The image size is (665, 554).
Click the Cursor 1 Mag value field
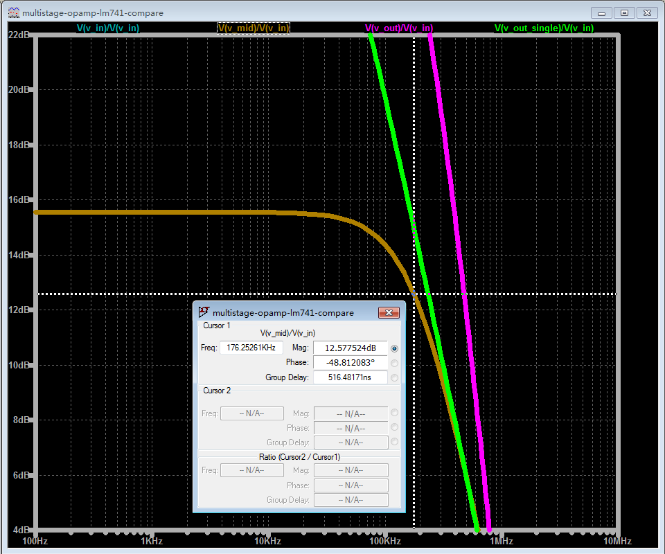coord(350,348)
